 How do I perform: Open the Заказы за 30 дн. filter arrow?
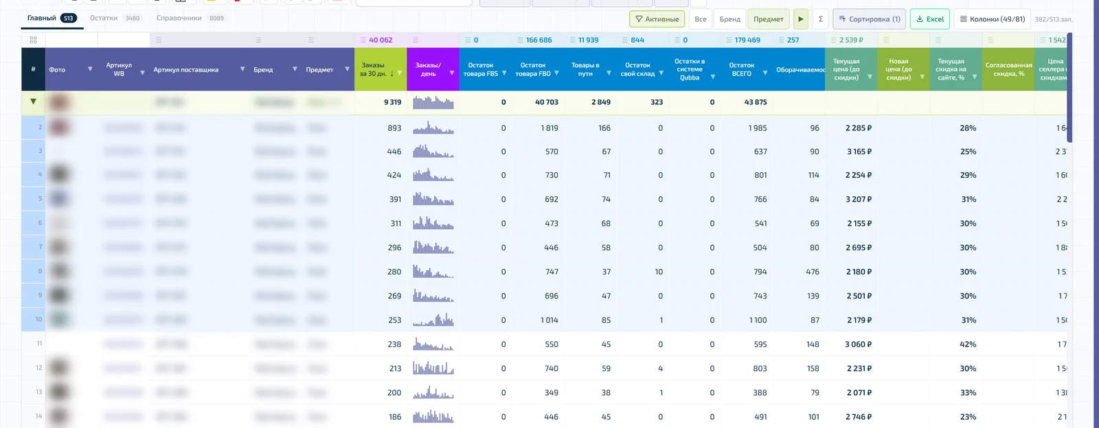400,73
